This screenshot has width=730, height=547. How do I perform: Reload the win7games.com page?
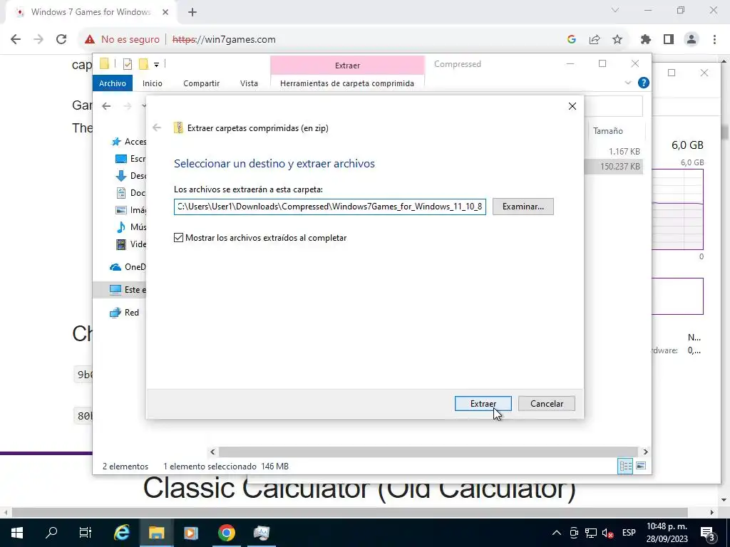[61, 40]
